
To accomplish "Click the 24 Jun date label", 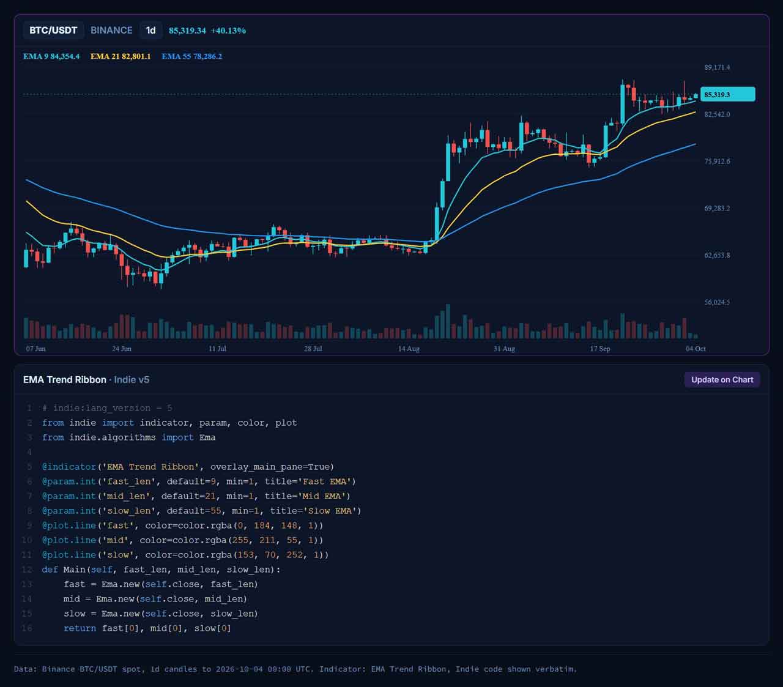I will tap(122, 349).
